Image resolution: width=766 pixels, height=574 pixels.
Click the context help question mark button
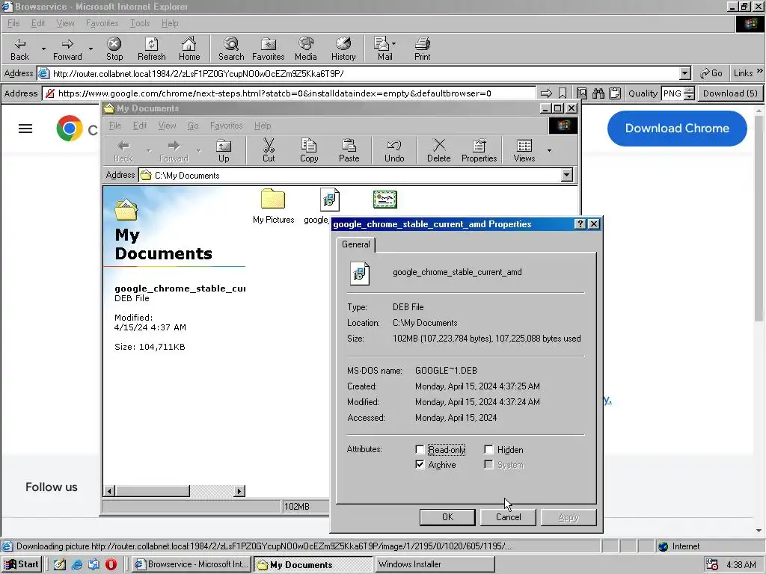[x=580, y=224]
